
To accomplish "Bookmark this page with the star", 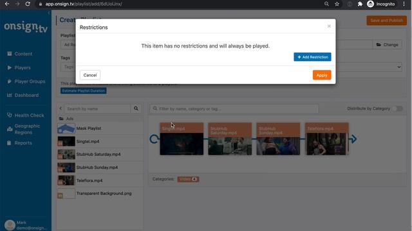I will [337, 4].
